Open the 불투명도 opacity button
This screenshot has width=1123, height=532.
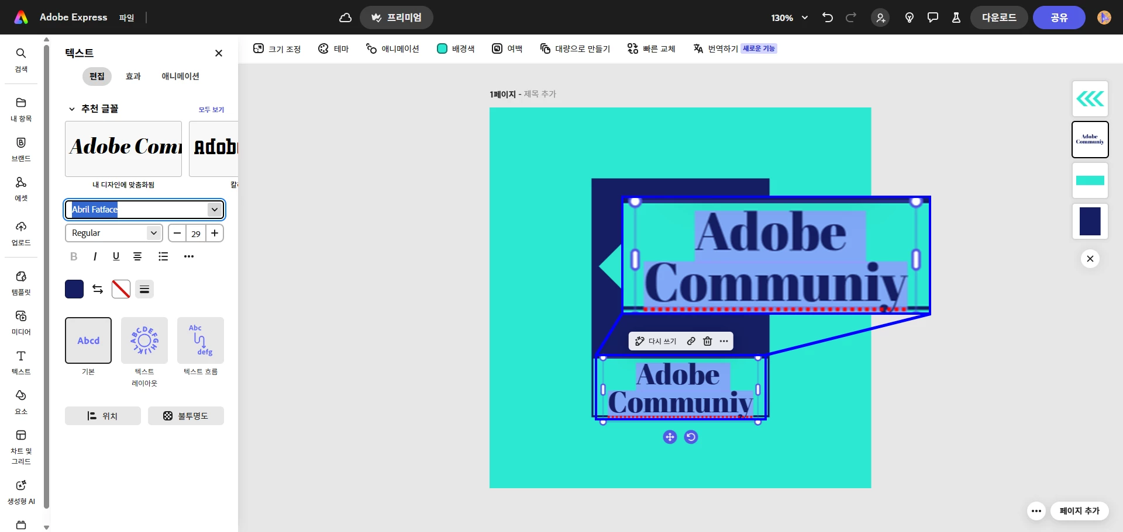(x=186, y=416)
